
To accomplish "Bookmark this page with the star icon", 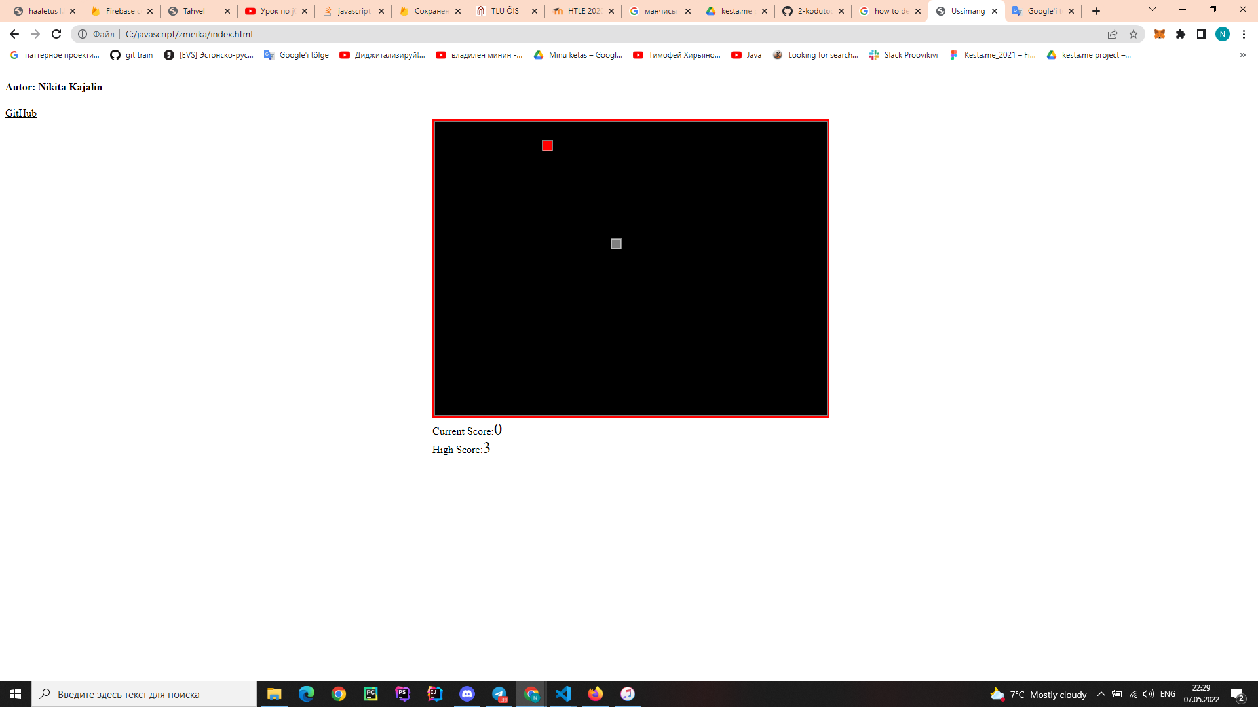I will point(1133,34).
